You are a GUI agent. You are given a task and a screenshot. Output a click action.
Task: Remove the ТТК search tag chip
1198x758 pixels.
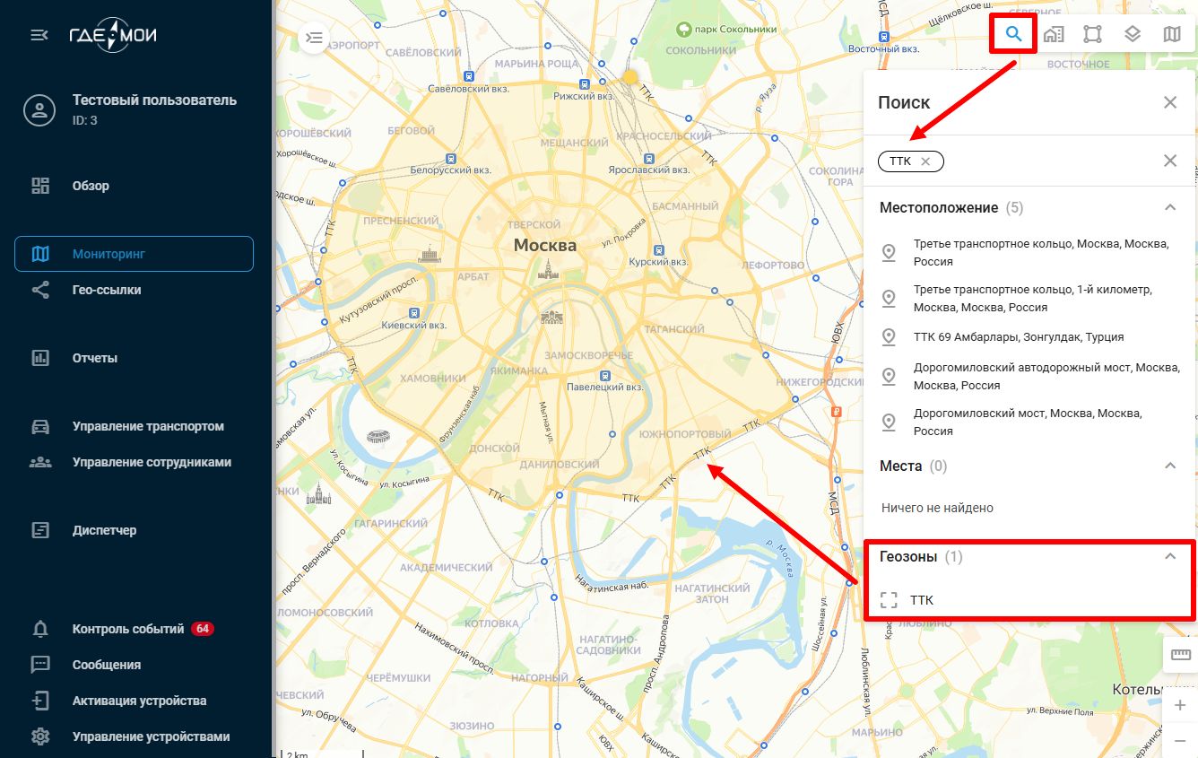pos(926,161)
